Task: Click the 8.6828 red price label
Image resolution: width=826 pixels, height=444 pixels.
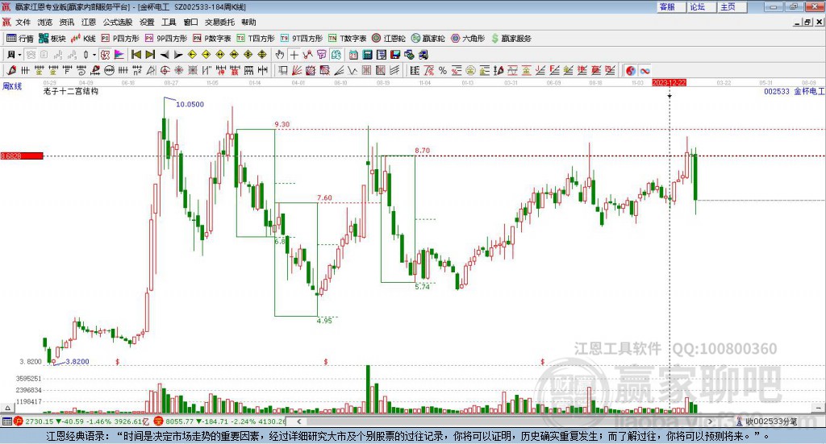Action: [x=22, y=156]
